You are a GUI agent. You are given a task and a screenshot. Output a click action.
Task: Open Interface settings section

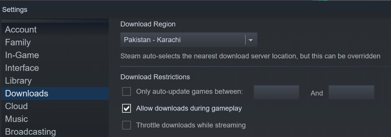click(22, 68)
